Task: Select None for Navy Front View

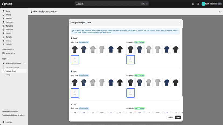Action: tap(75, 93)
